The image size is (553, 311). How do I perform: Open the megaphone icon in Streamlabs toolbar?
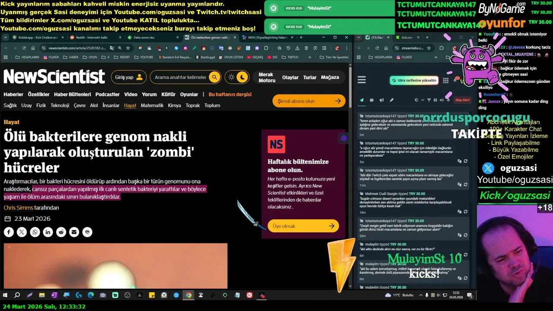pyautogui.click(x=381, y=100)
